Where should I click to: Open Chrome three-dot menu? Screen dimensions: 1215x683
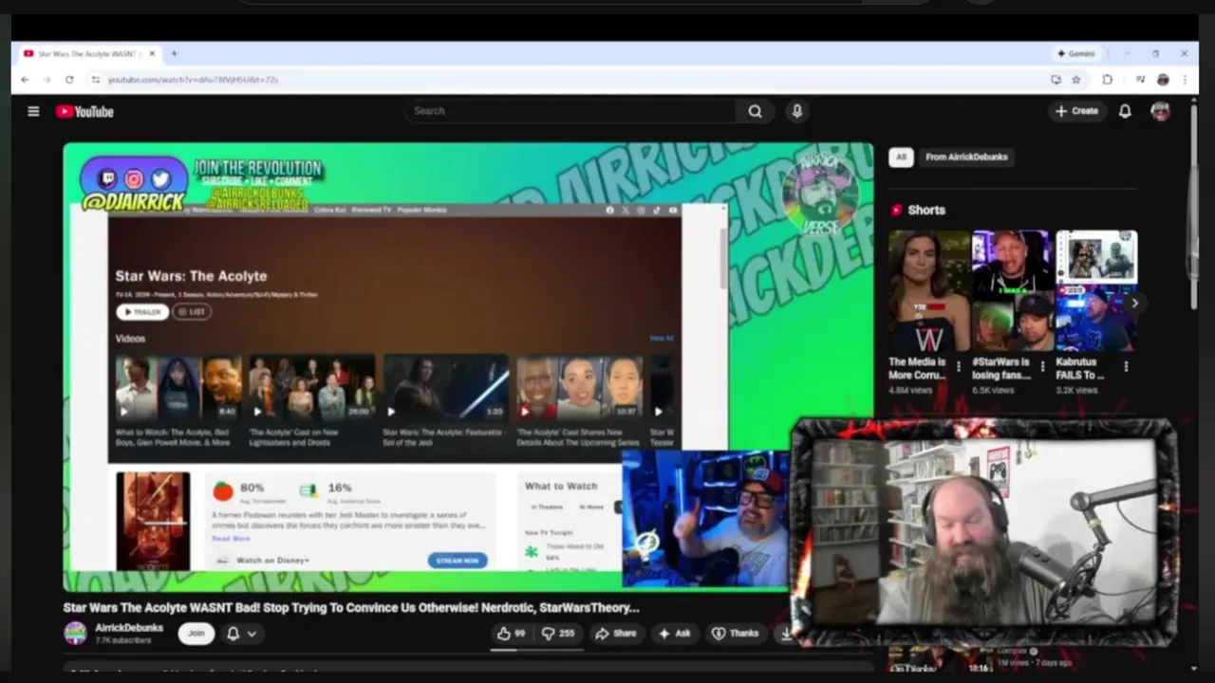(1185, 80)
